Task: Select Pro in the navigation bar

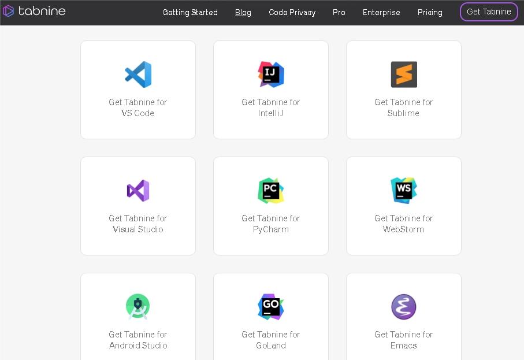Action: (x=339, y=12)
